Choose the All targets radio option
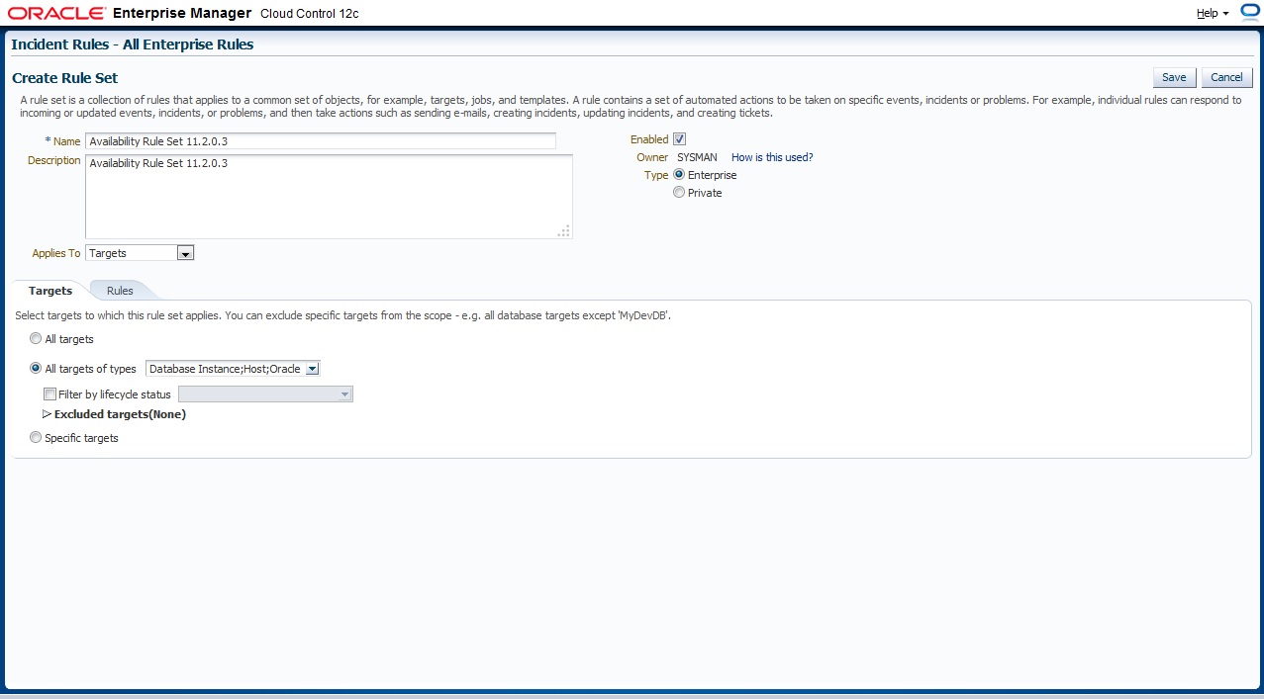This screenshot has height=699, width=1264. coord(36,339)
